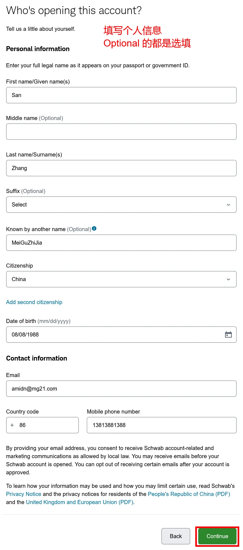Focus the Mobile phone number field

(161, 425)
